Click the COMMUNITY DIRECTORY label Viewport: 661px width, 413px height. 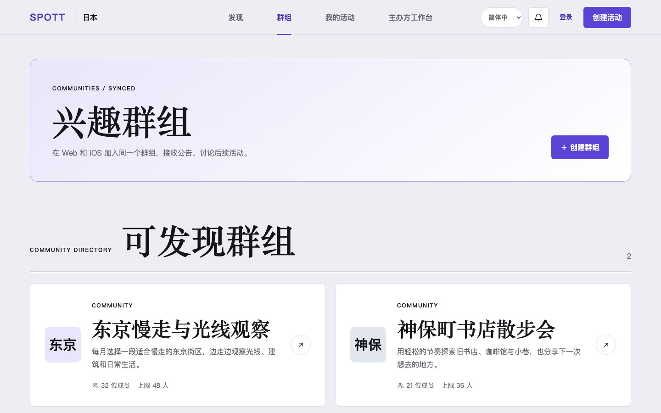71,250
